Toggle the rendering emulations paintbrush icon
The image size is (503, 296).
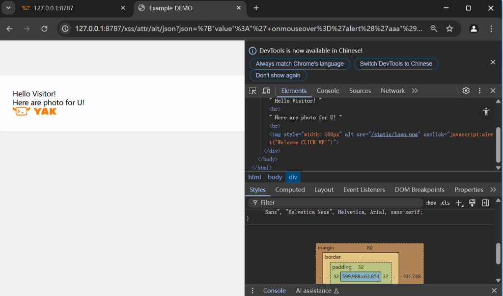472,203
